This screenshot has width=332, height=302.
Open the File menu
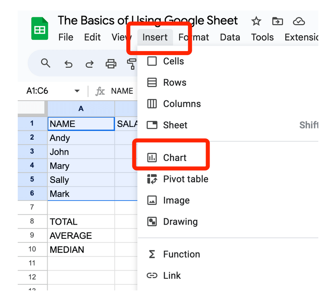click(66, 37)
